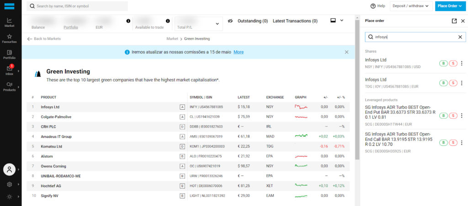Click the green Buy button for Infosys Ltd TDG
Screen dimensions: 468x206
443,83
